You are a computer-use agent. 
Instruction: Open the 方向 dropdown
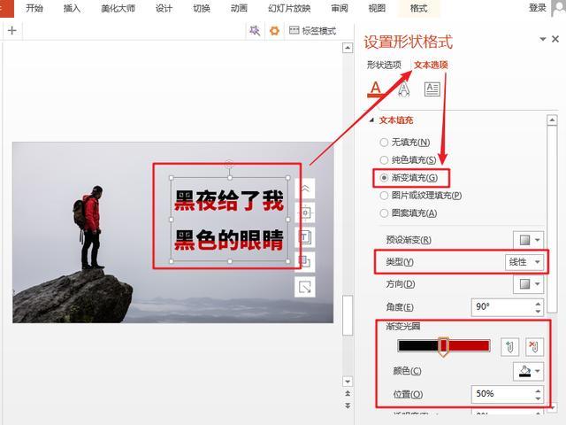click(x=529, y=284)
